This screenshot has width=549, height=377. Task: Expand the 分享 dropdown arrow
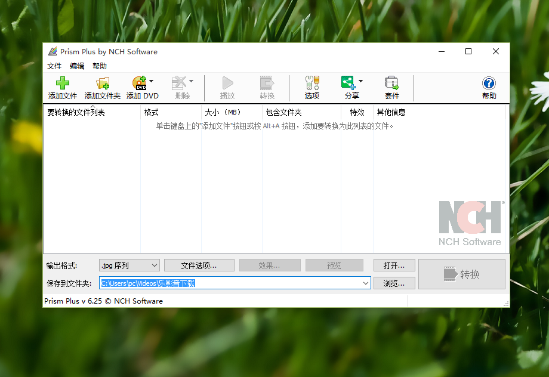pos(360,81)
